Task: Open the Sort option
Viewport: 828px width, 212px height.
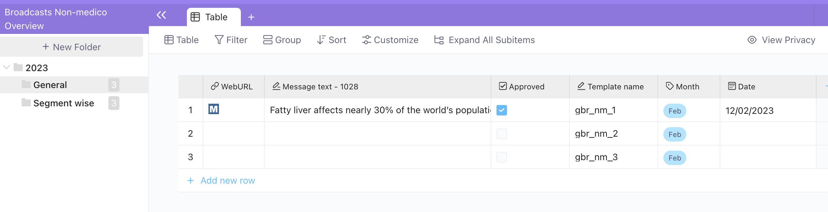Action: click(x=331, y=40)
